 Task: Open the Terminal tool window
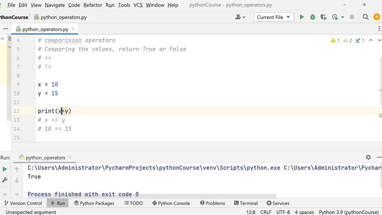coord(246,203)
